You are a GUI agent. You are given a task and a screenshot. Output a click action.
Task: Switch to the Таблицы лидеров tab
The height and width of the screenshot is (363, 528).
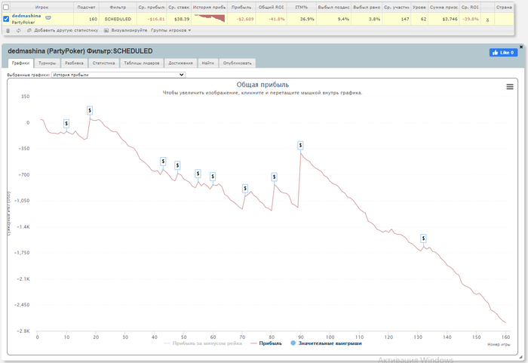tap(142, 63)
